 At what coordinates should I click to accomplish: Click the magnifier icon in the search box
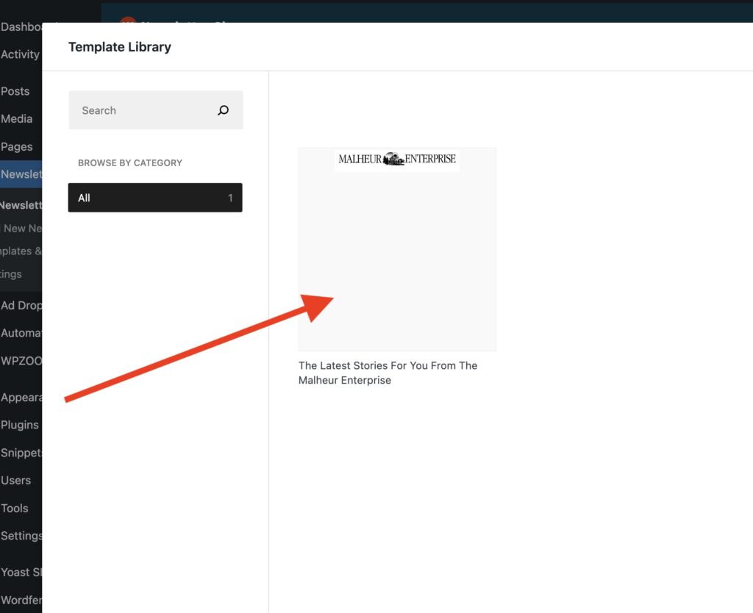(x=224, y=110)
